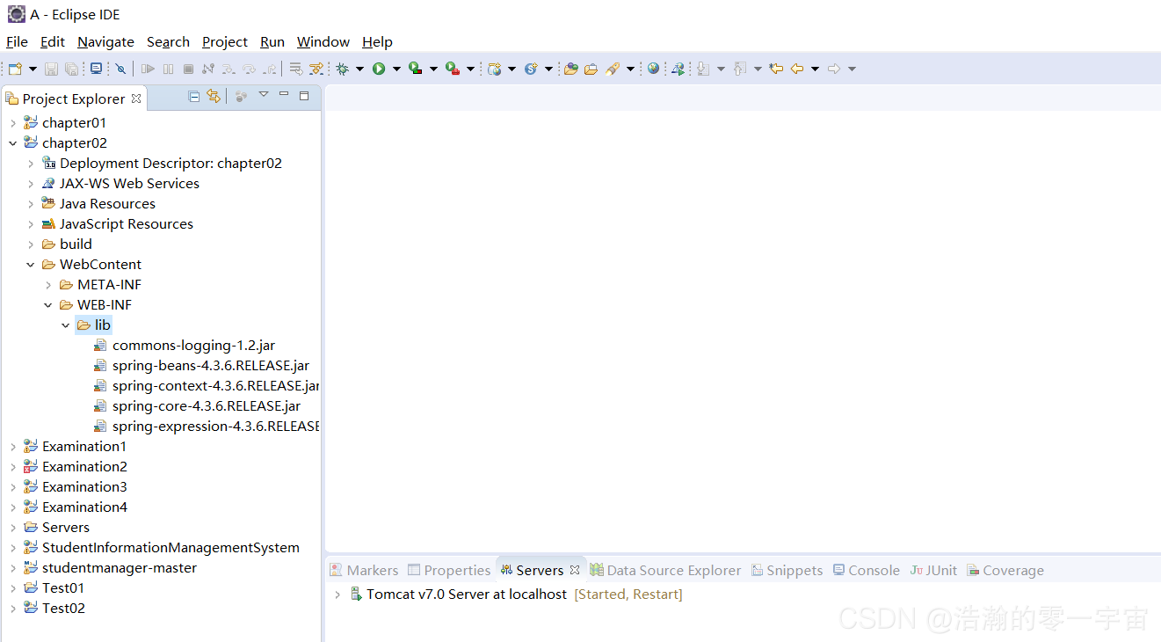Click the Save All toolbar icon
Screen dimensions: 1161x642
pyautogui.click(x=71, y=69)
